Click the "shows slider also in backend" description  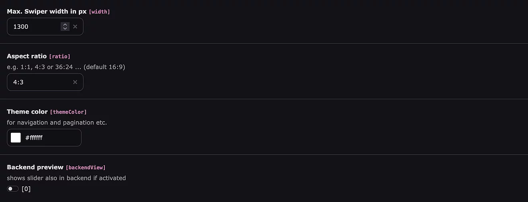click(66, 178)
